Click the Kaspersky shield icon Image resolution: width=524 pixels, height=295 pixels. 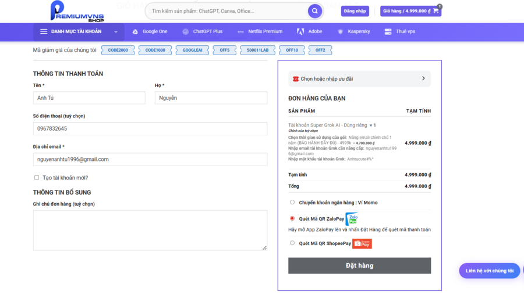coord(340,32)
